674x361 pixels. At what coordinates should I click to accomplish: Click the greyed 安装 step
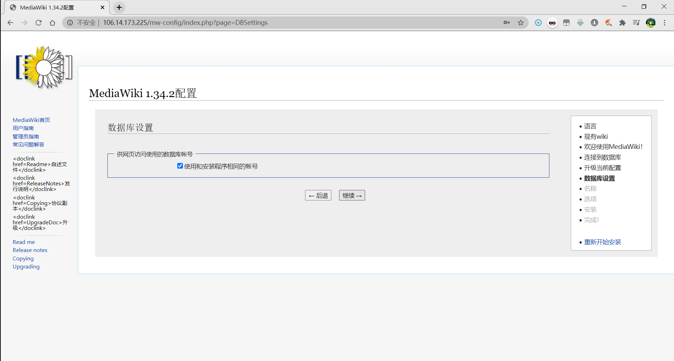pyautogui.click(x=590, y=210)
